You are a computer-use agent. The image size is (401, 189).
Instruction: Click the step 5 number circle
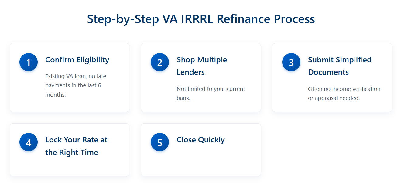[x=160, y=142]
